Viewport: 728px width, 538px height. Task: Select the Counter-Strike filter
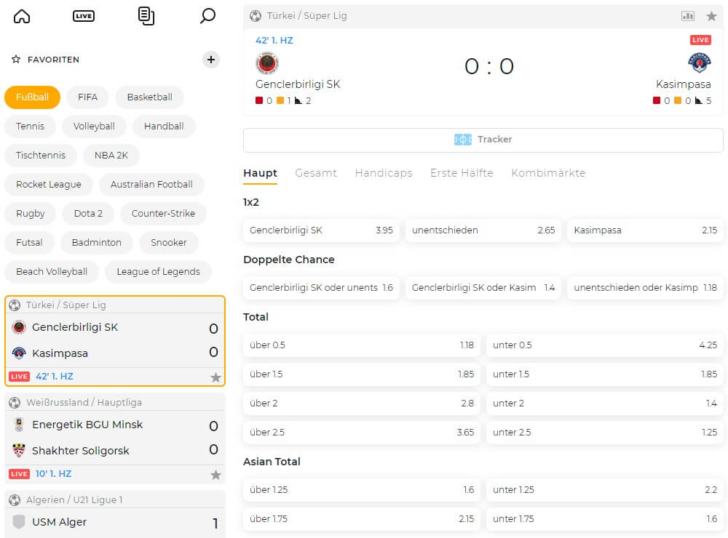coord(163,213)
